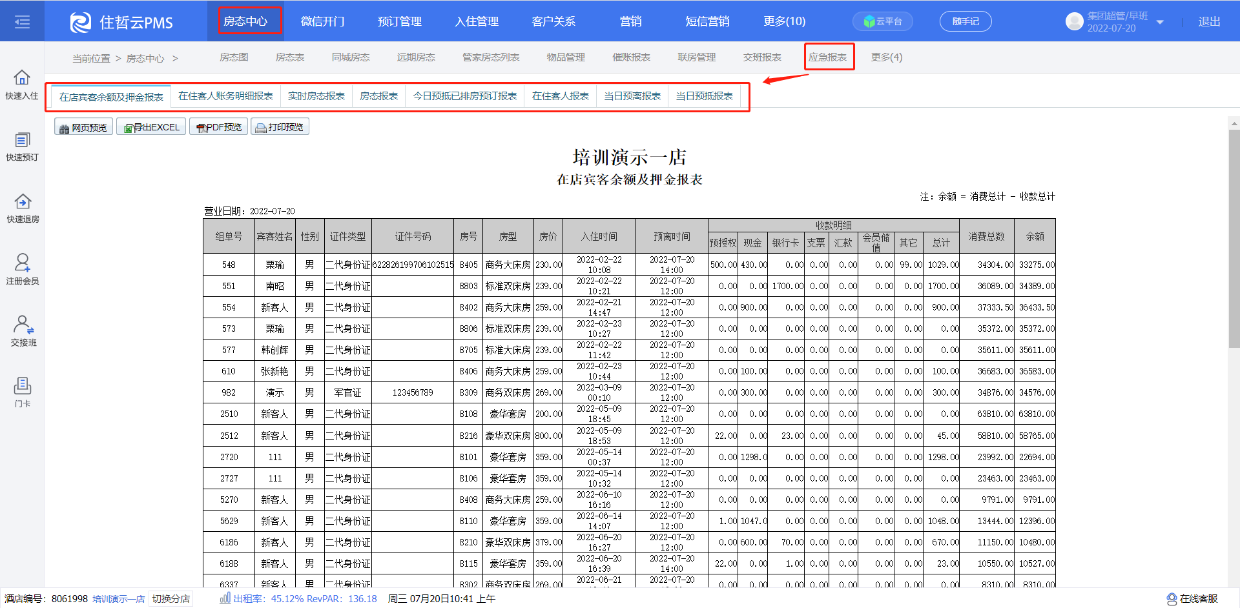Click the 军官证 certificate type cell
1240x608 pixels.
[x=348, y=392]
